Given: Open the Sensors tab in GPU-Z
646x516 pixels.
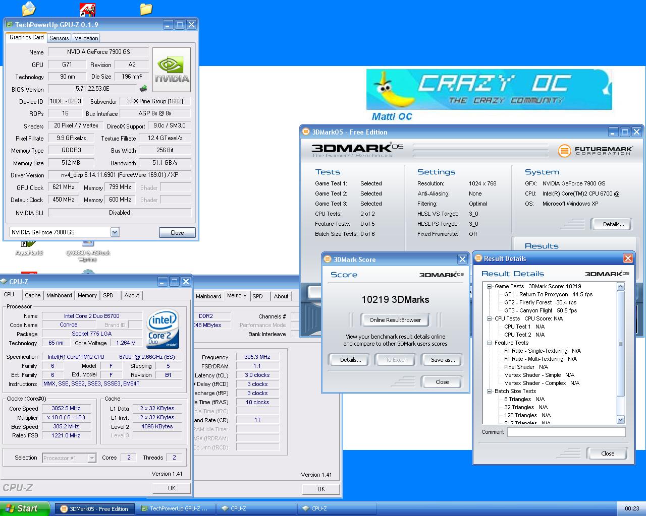Looking at the screenshot, I should pyautogui.click(x=59, y=38).
